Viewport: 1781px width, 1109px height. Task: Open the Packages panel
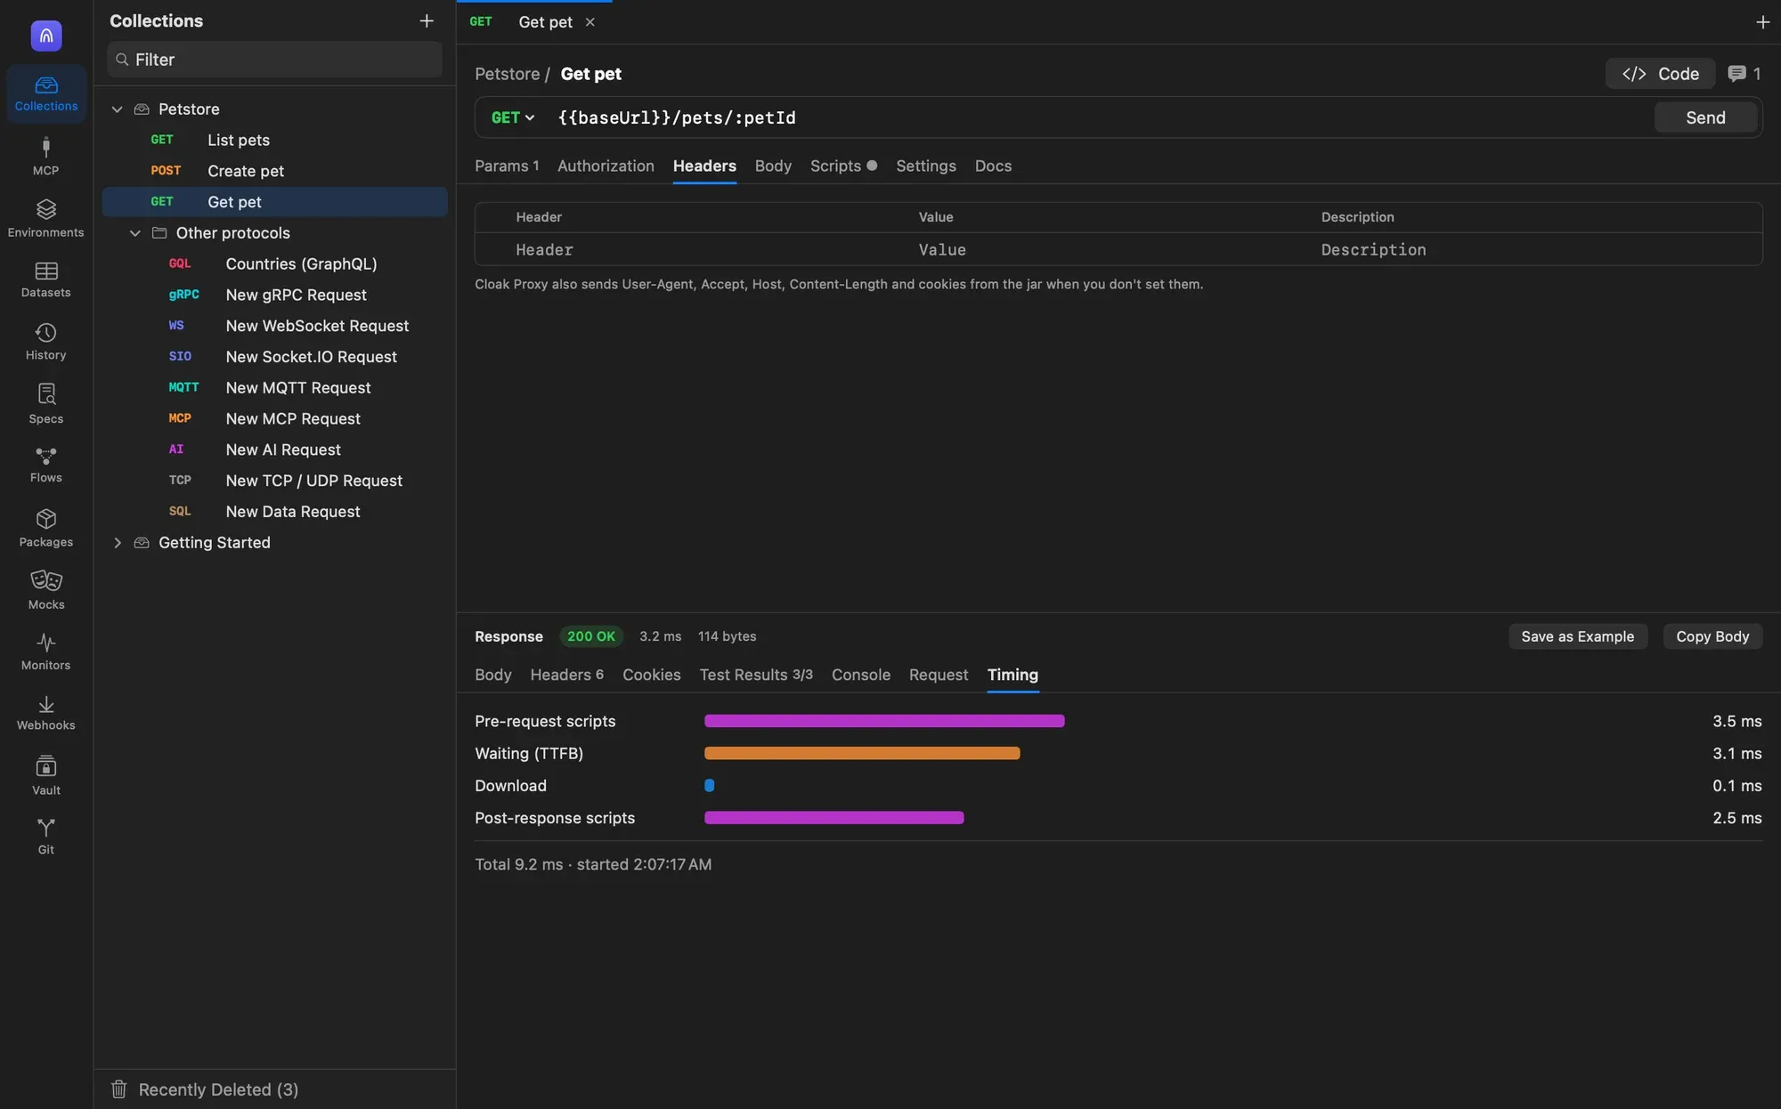pos(46,528)
